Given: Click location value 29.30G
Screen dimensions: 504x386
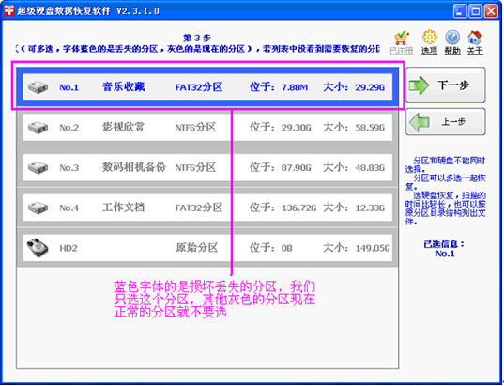Looking at the screenshot, I should [x=297, y=128].
